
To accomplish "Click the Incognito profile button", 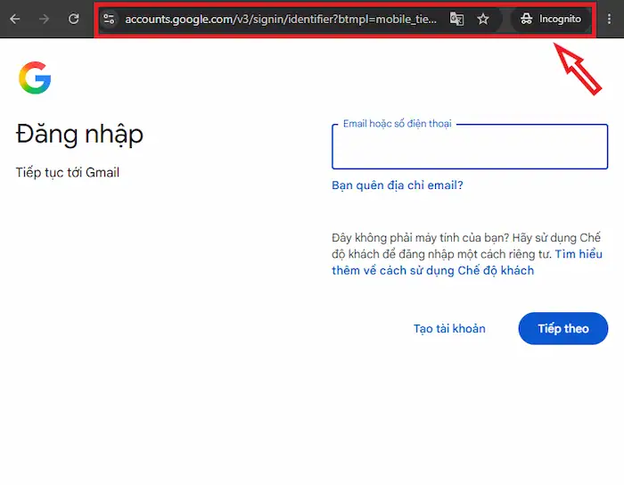I will 551,19.
